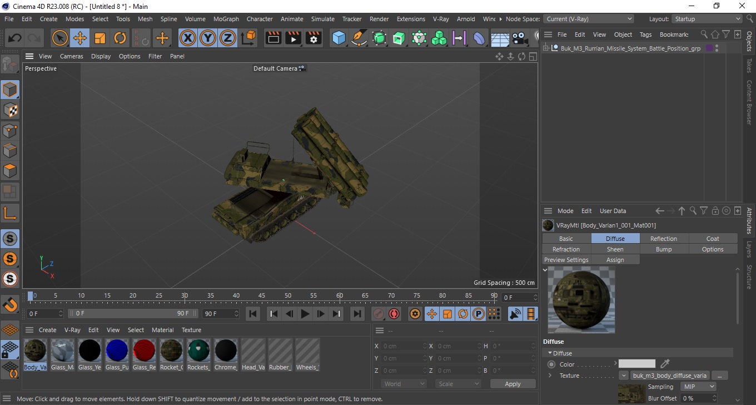The image size is (756, 405).
Task: Open the MoGraph menu
Action: 226,19
